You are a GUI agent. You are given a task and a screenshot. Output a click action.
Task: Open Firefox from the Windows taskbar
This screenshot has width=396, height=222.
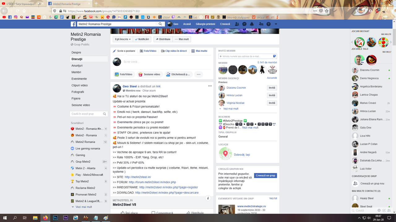tap(45, 218)
